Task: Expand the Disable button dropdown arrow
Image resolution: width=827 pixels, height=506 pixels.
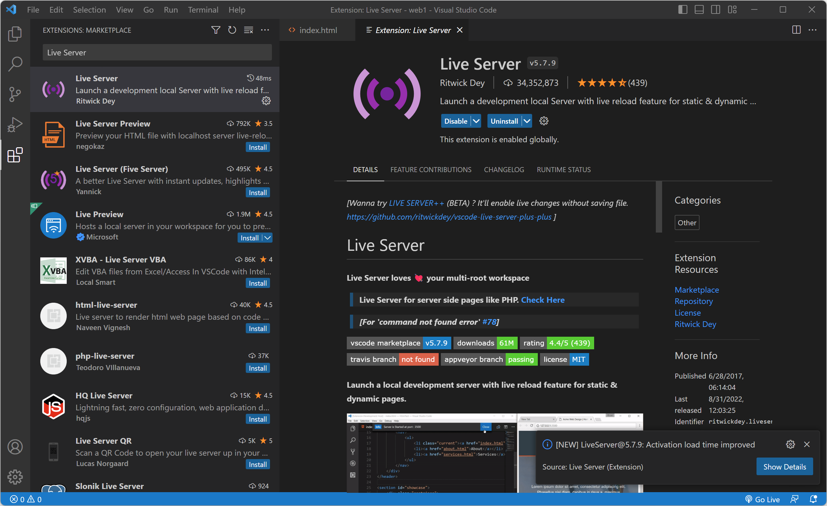Action: [x=476, y=121]
